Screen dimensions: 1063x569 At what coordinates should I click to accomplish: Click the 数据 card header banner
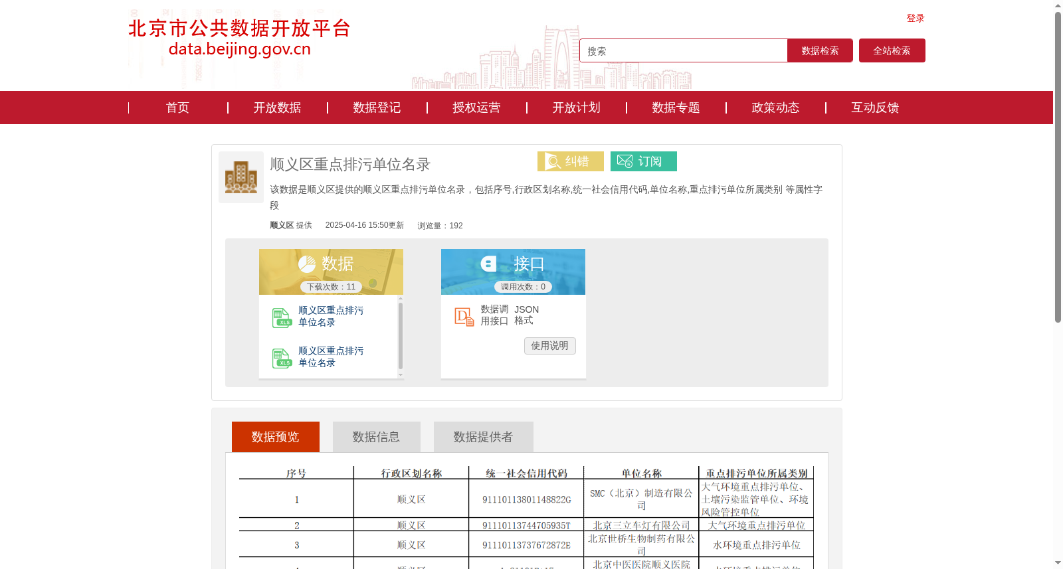click(331, 272)
